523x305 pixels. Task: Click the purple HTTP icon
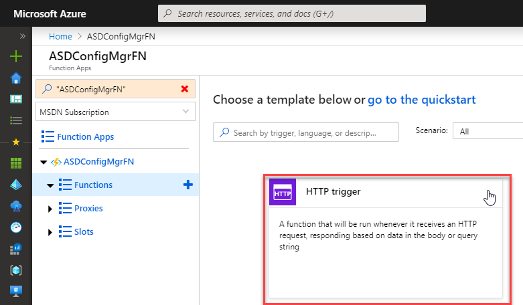coord(283,192)
